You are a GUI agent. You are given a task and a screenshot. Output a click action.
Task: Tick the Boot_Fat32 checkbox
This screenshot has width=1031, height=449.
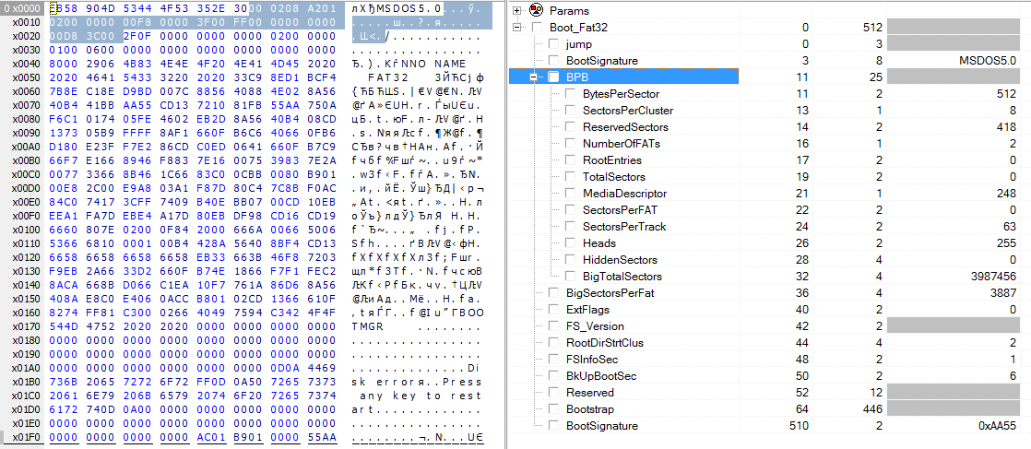click(x=538, y=27)
